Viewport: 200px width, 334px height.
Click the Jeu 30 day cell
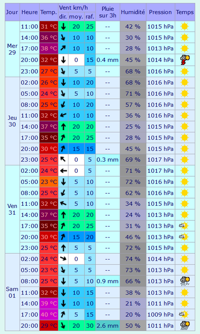pyautogui.click(x=12, y=121)
